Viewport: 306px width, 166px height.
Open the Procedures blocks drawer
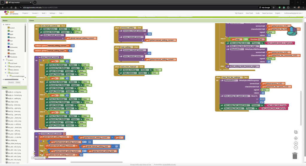[x=12, y=57]
